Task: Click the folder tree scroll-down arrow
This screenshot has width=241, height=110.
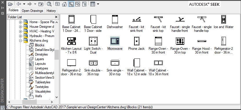Action: [x=56, y=97]
